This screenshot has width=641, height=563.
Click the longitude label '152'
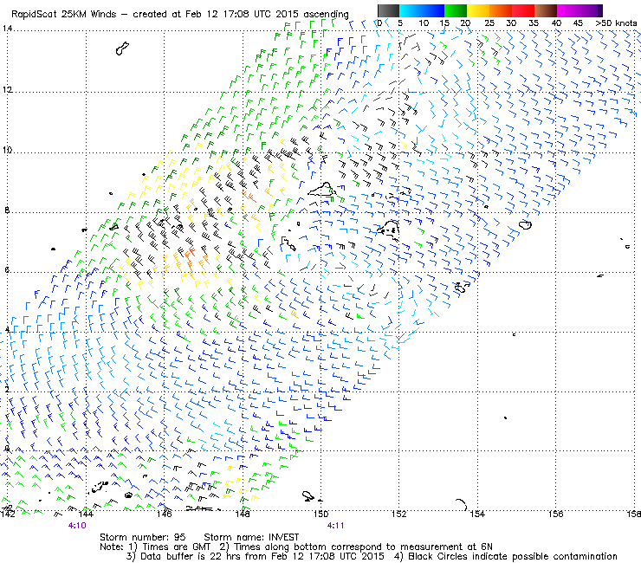pos(399,514)
